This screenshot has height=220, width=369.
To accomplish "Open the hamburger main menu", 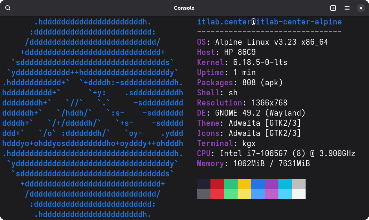I will (x=347, y=8).
